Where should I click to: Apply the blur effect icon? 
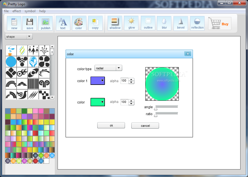coord(164,23)
